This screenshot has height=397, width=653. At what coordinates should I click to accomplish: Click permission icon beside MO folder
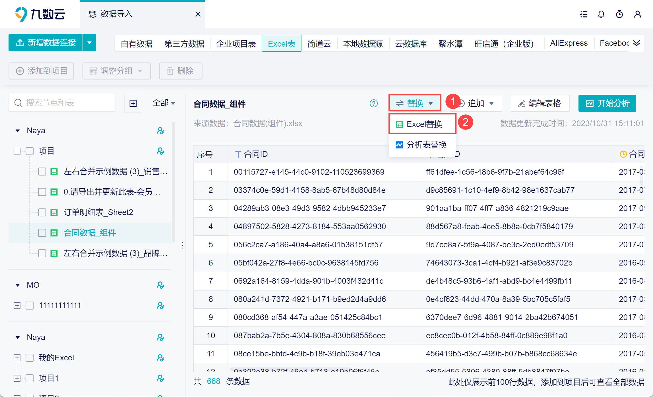click(x=160, y=285)
